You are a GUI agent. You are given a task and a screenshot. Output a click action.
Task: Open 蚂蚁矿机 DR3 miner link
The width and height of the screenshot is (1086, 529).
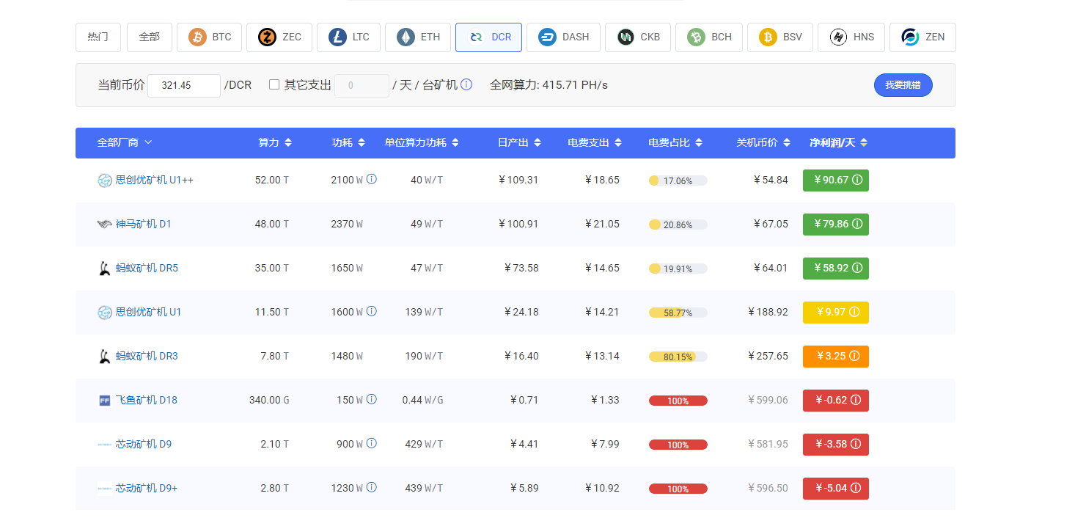(x=147, y=356)
